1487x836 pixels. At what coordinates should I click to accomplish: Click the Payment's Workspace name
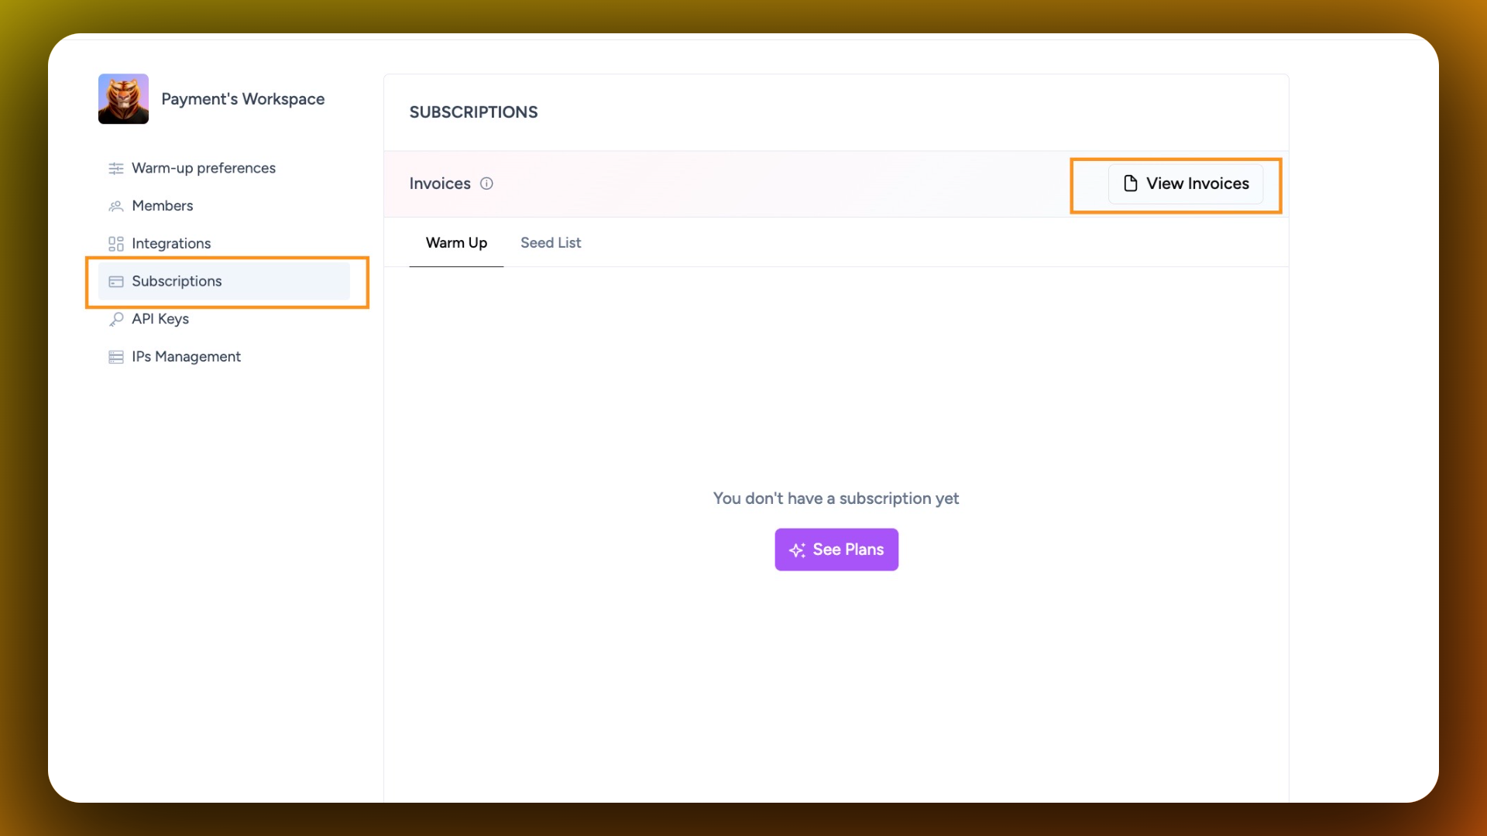pos(242,99)
